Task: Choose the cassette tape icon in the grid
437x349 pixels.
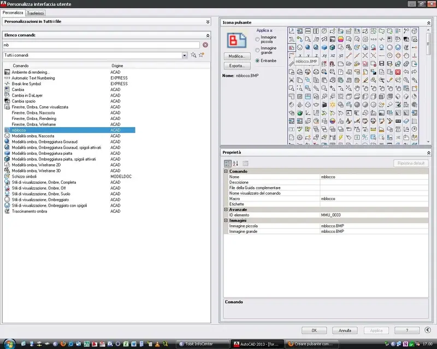Action: (398, 121)
